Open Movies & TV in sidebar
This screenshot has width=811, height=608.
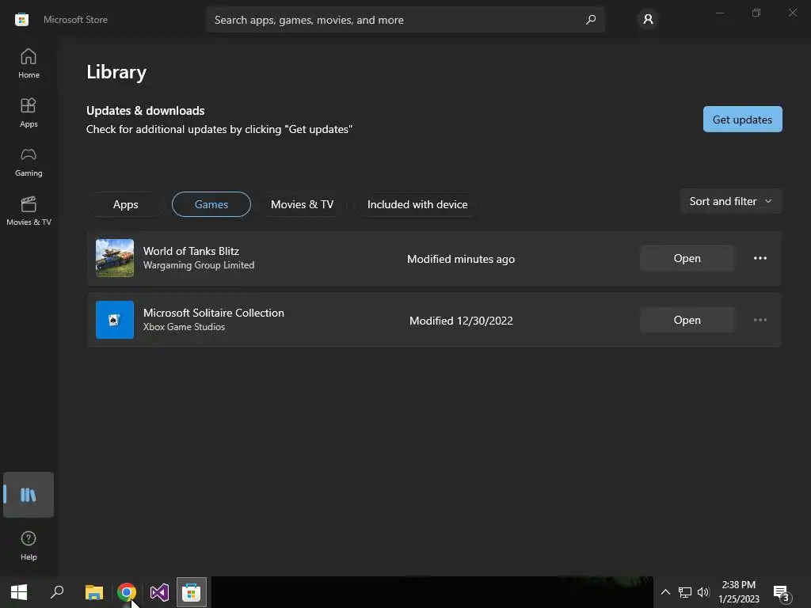click(29, 211)
